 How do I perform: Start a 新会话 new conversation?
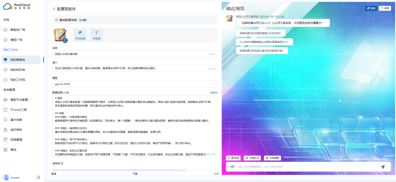click(x=234, y=158)
